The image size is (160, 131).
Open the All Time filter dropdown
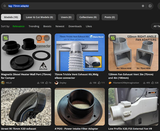pyautogui.click(x=156, y=26)
